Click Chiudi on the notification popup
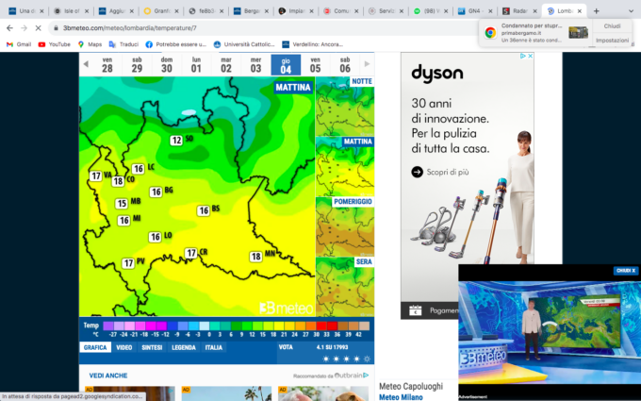This screenshot has height=401, width=641. click(612, 26)
